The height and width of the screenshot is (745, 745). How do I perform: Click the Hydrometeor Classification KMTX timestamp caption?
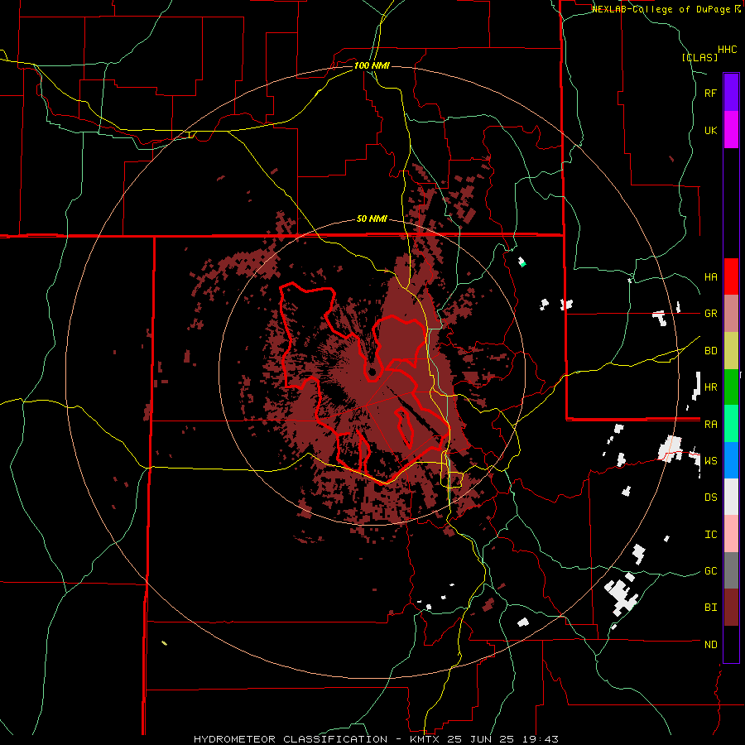click(x=376, y=739)
